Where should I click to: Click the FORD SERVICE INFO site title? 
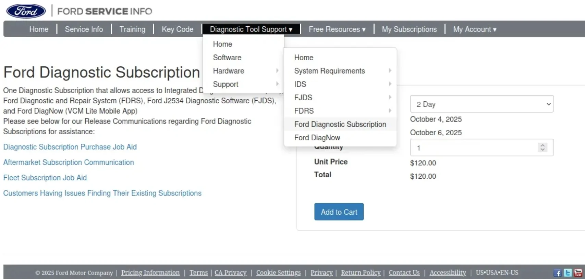pyautogui.click(x=105, y=11)
